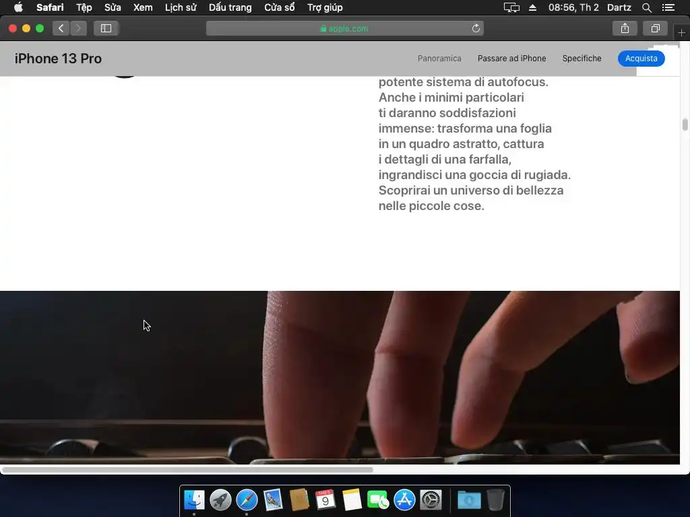Click the blue Acquista button
The height and width of the screenshot is (517, 690).
(x=641, y=59)
